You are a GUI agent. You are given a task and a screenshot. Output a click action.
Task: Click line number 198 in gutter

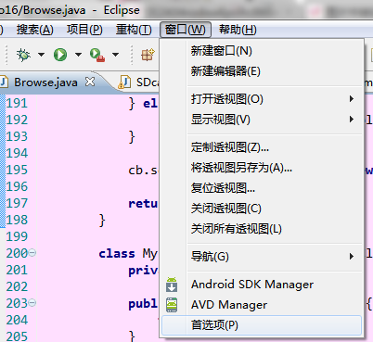[x=17, y=220]
